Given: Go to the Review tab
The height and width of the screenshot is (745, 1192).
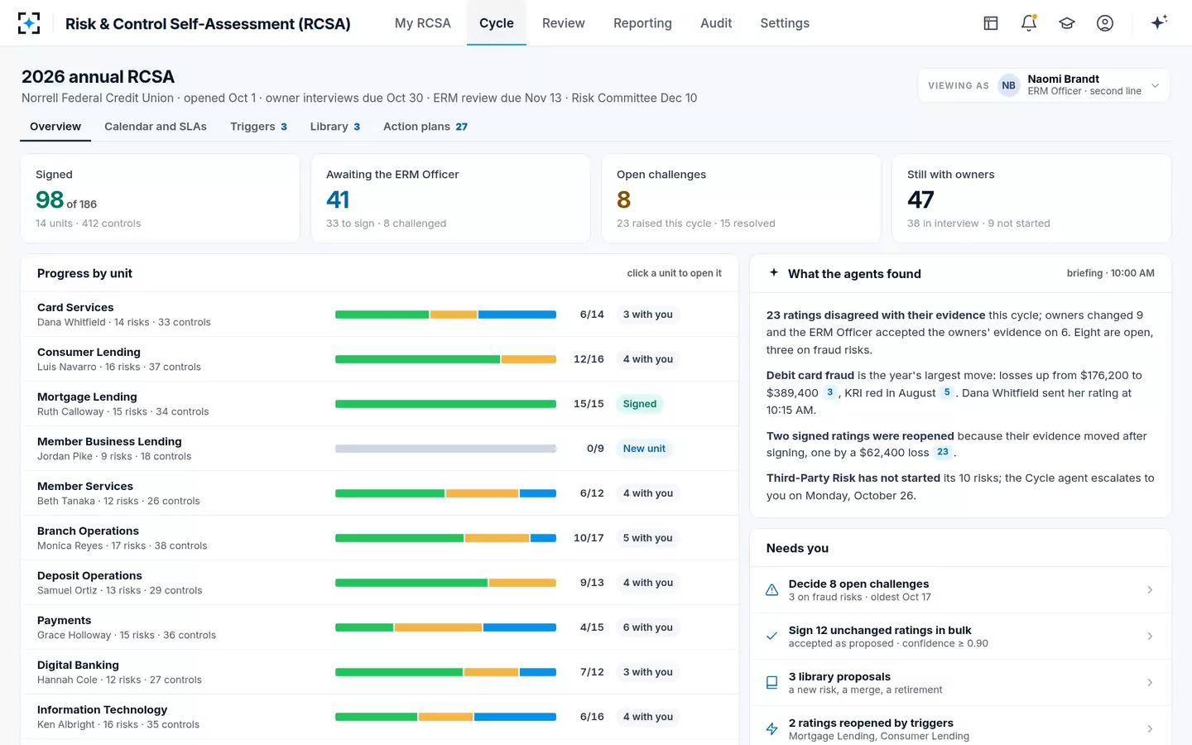Looking at the screenshot, I should 564,23.
